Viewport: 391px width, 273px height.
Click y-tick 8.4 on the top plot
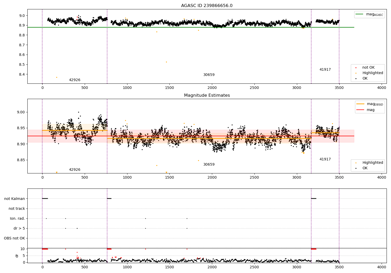pyautogui.click(x=22, y=74)
